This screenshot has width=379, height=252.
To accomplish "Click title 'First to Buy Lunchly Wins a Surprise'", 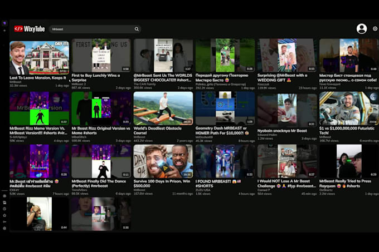I will pos(96,78).
